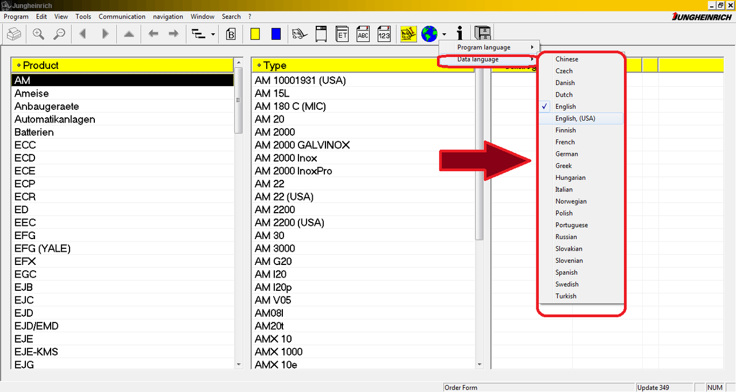Select AM 180 C (MIC) type
Screen dimensions: 736x392
[x=363, y=106]
